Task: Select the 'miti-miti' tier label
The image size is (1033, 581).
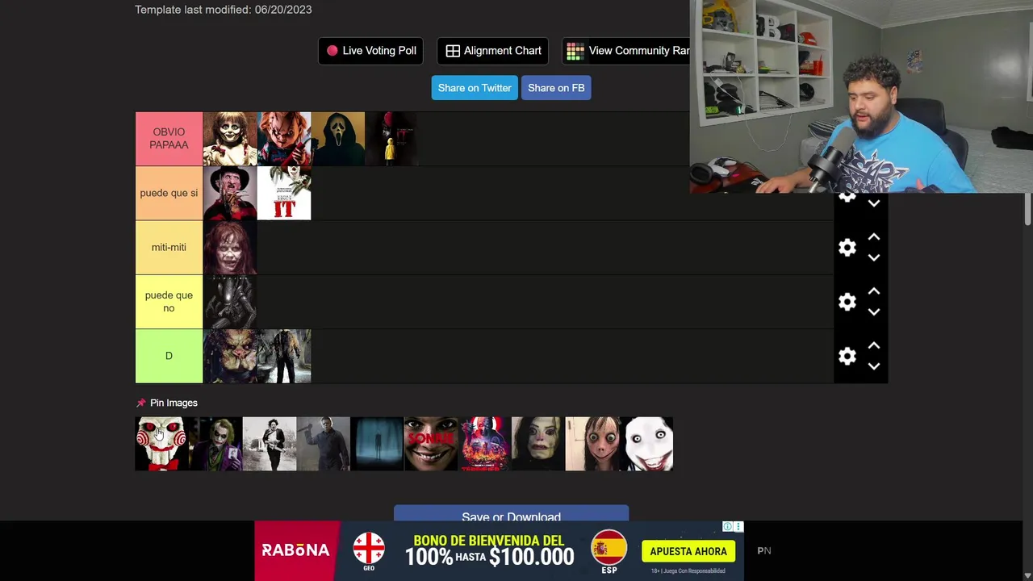Action: (169, 247)
